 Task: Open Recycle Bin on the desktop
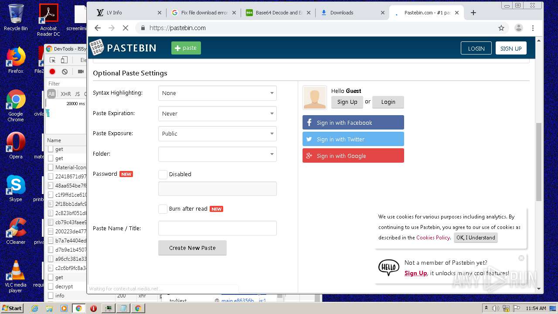(16, 17)
